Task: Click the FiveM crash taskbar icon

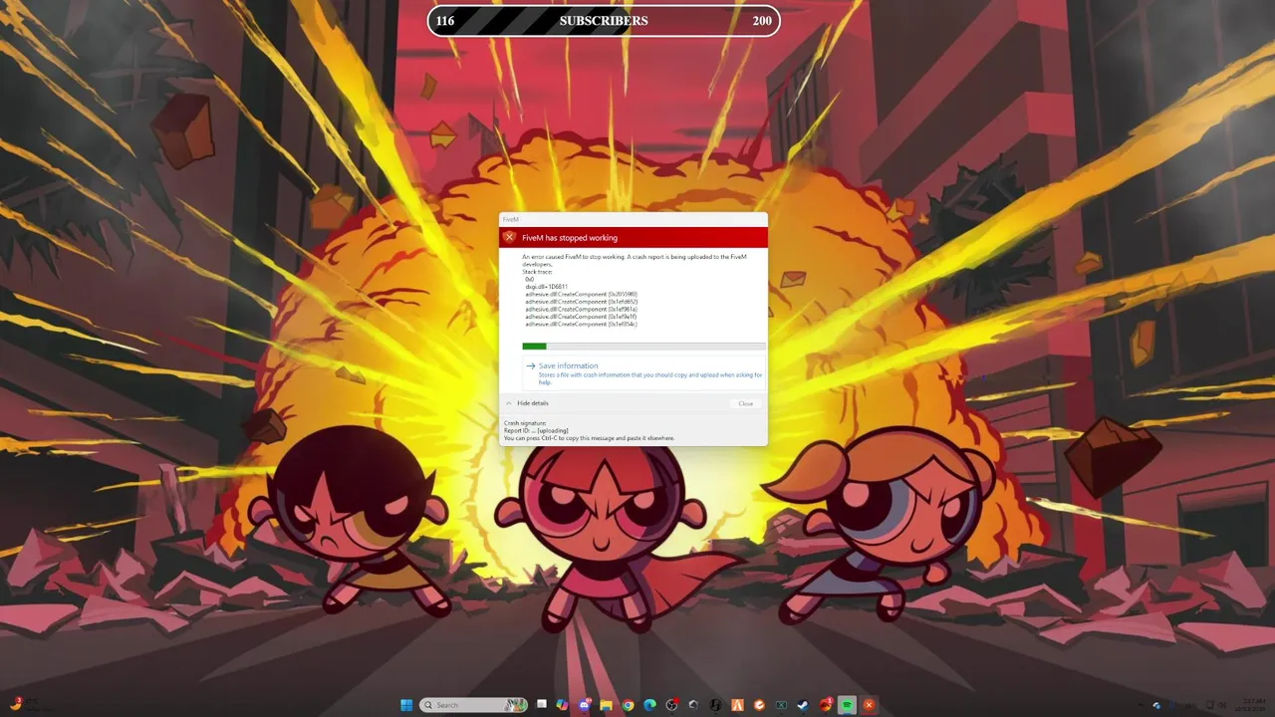Action: [869, 705]
